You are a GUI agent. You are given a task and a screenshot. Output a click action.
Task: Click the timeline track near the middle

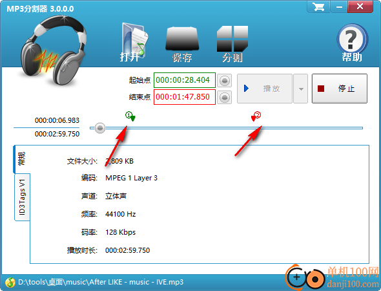click(x=226, y=128)
